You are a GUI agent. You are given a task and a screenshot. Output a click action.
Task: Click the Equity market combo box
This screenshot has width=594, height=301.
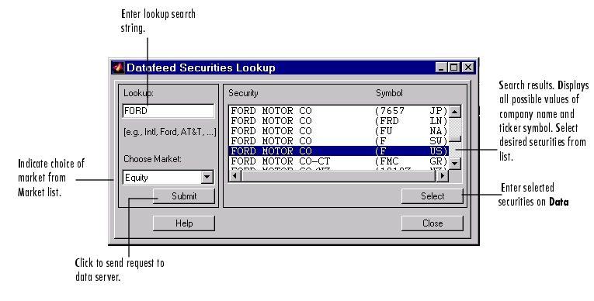168,177
